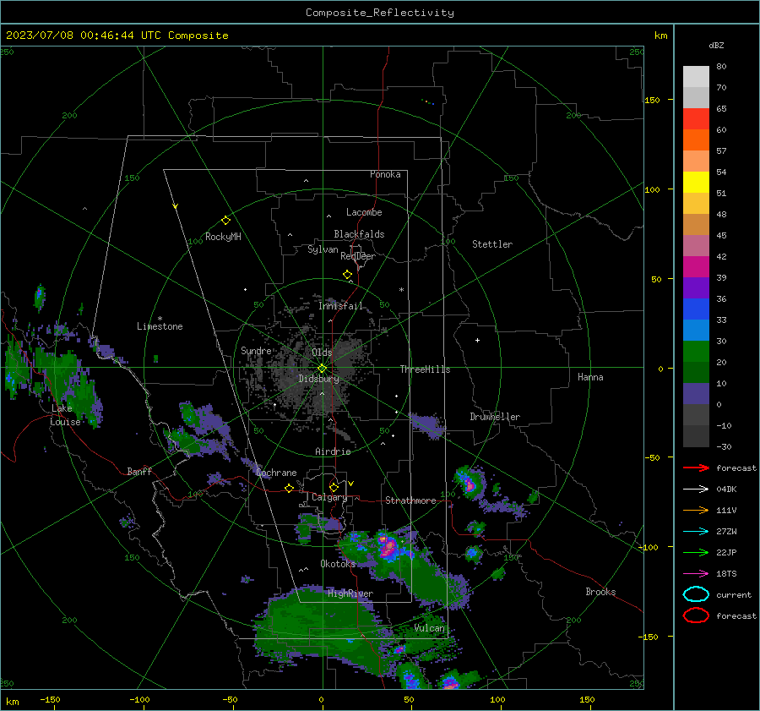Click the Stettler label
This screenshot has width=760, height=711.
coord(492,244)
